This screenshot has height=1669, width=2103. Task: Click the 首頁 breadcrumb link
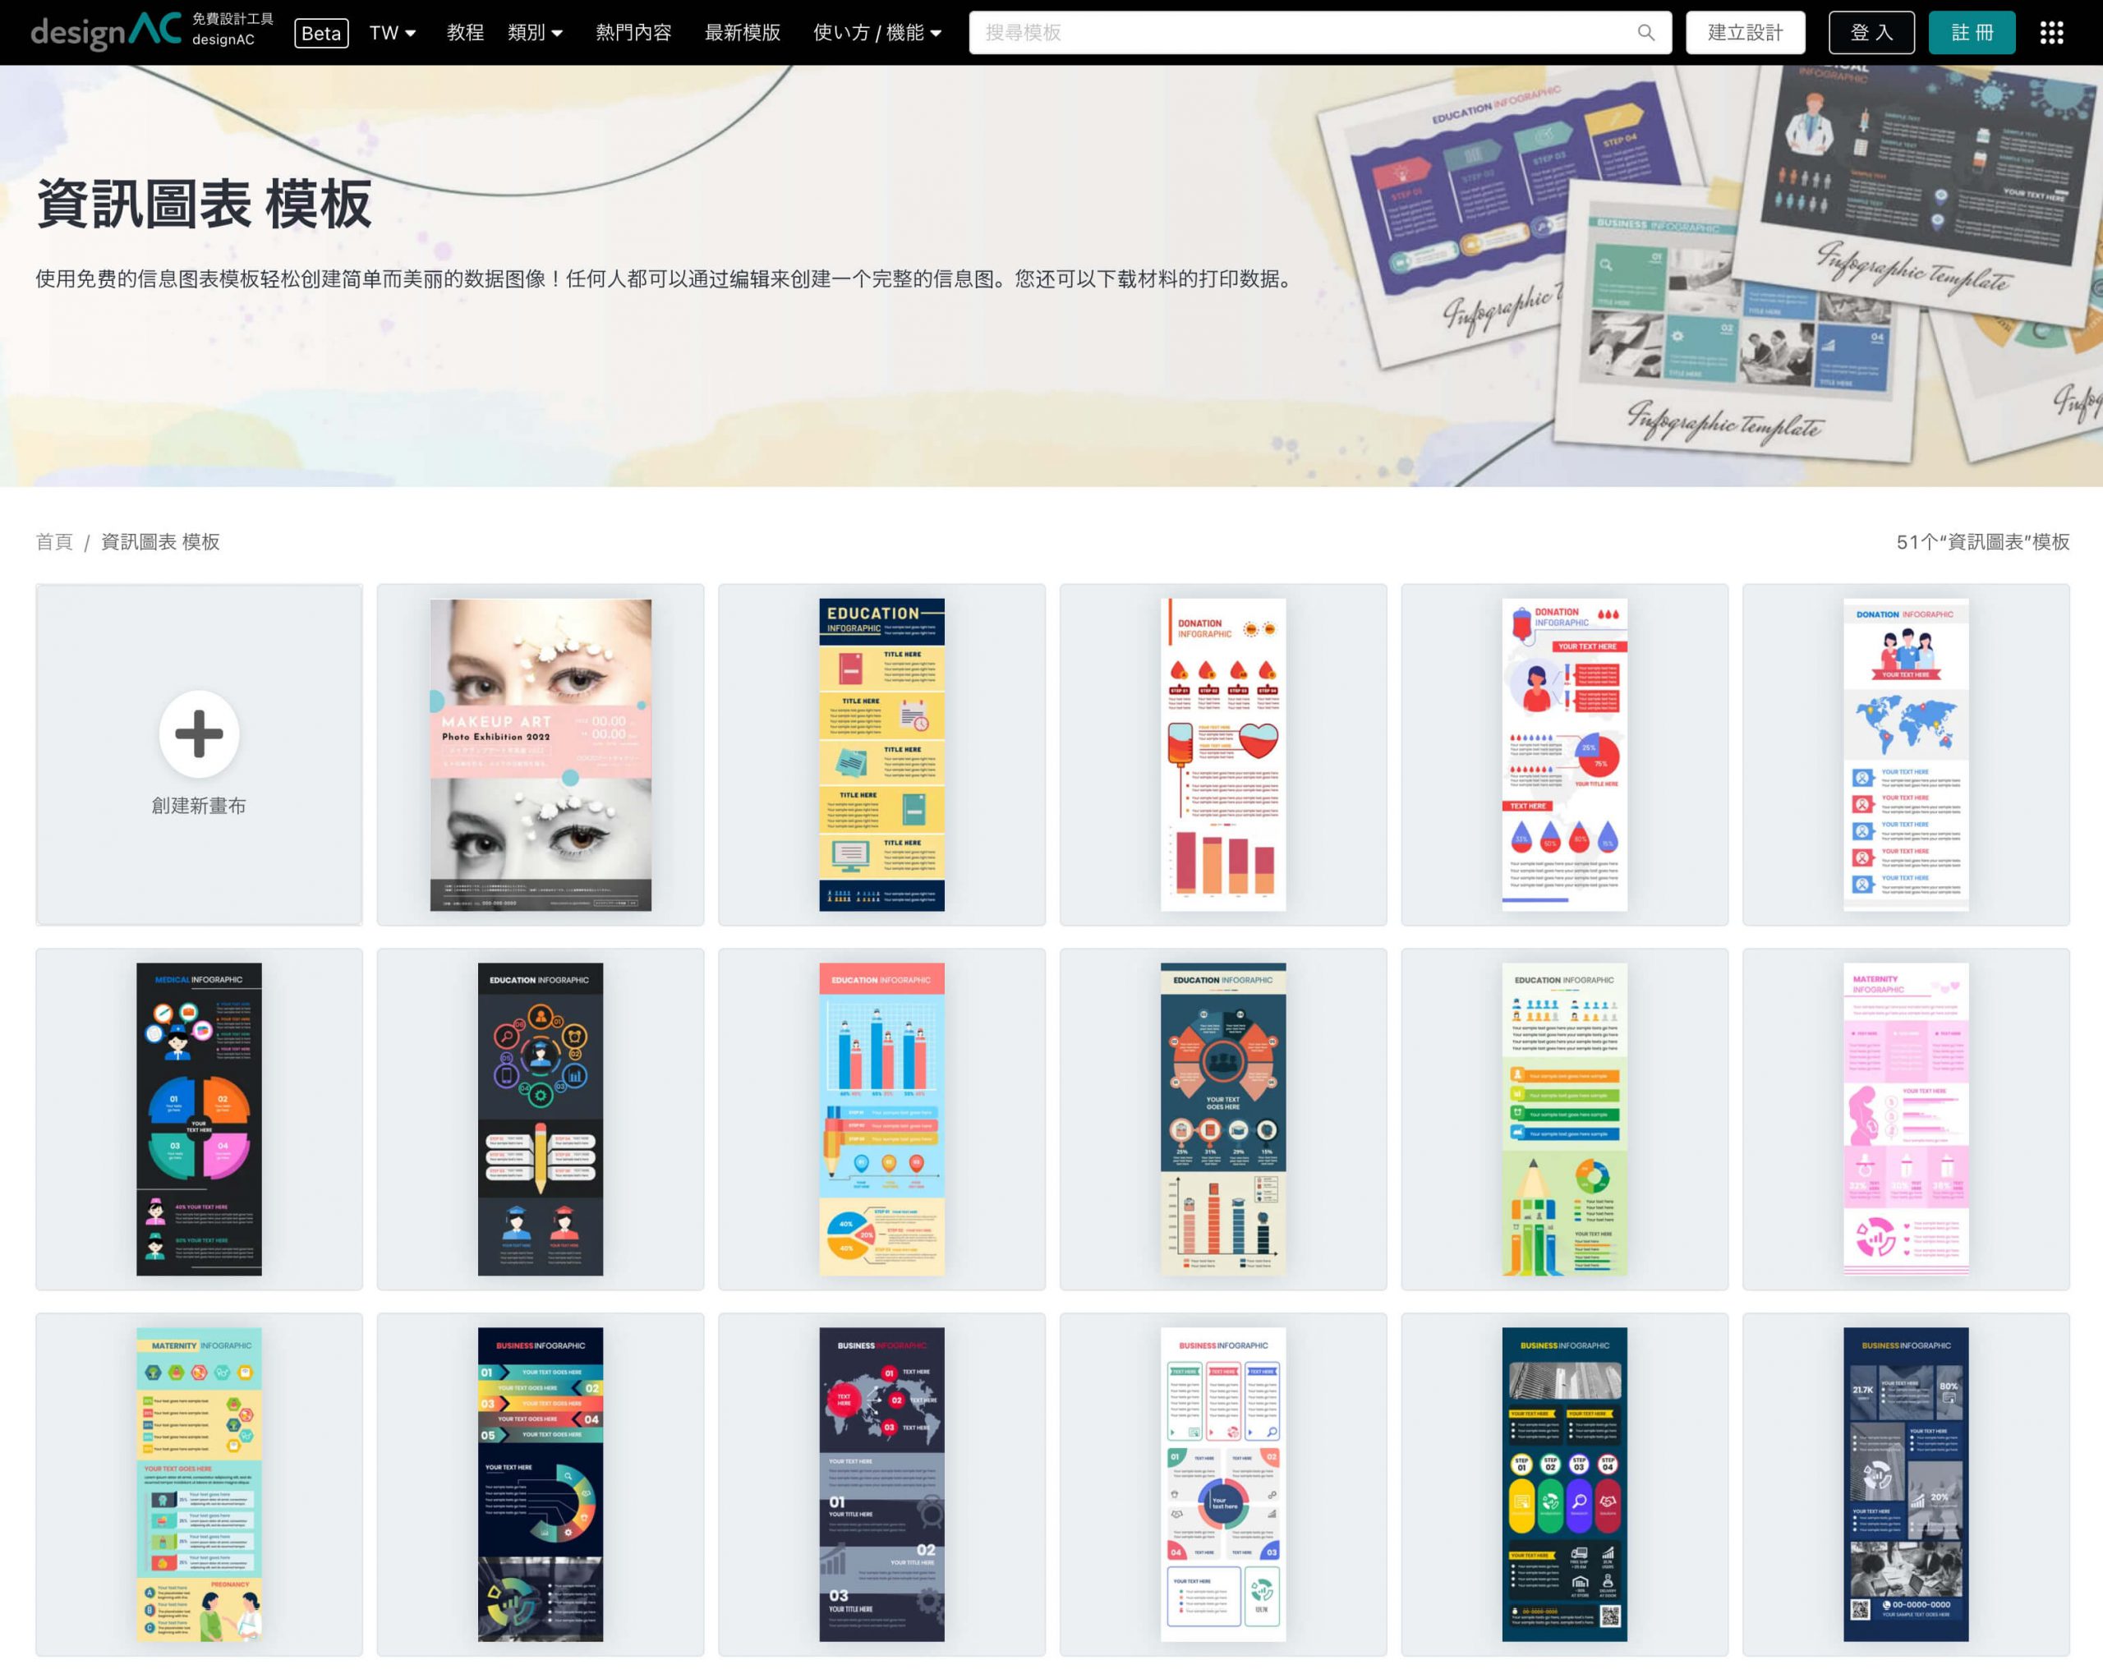pyautogui.click(x=54, y=541)
